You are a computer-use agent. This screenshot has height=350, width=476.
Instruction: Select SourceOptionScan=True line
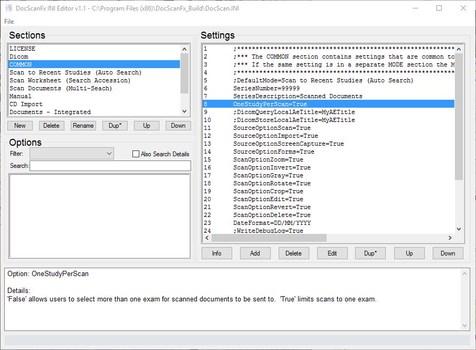[x=328, y=128]
